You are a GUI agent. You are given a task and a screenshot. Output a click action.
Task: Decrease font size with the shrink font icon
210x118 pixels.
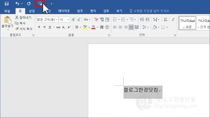[79, 20]
